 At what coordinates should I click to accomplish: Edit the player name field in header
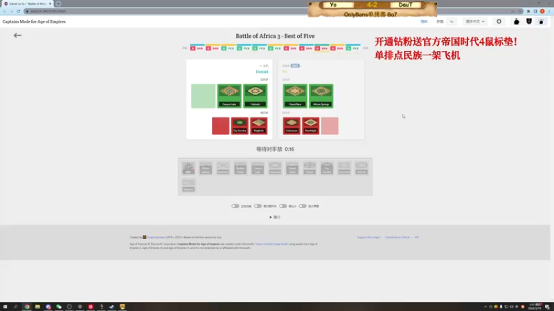452,21
